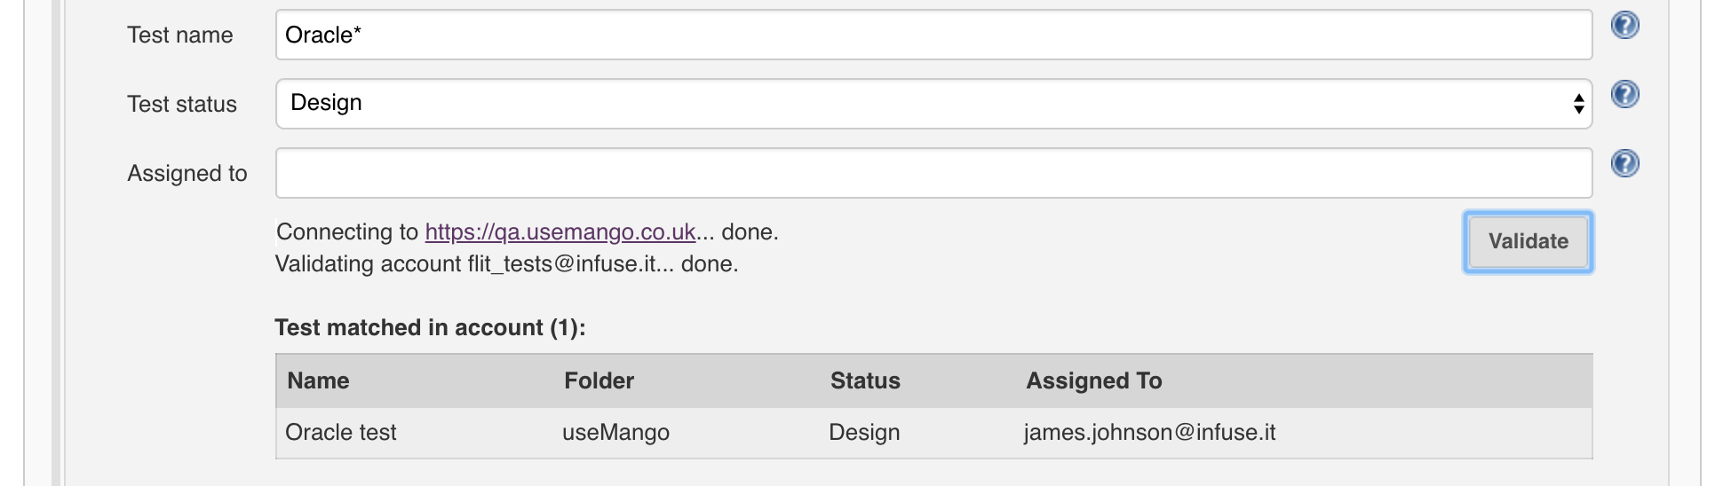Image resolution: width=1723 pixels, height=486 pixels.
Task: Click the Name column header
Action: [318, 380]
